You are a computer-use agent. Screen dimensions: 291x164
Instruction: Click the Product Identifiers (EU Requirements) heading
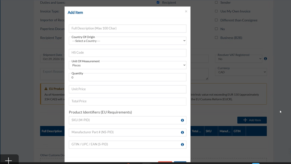pyautogui.click(x=100, y=112)
